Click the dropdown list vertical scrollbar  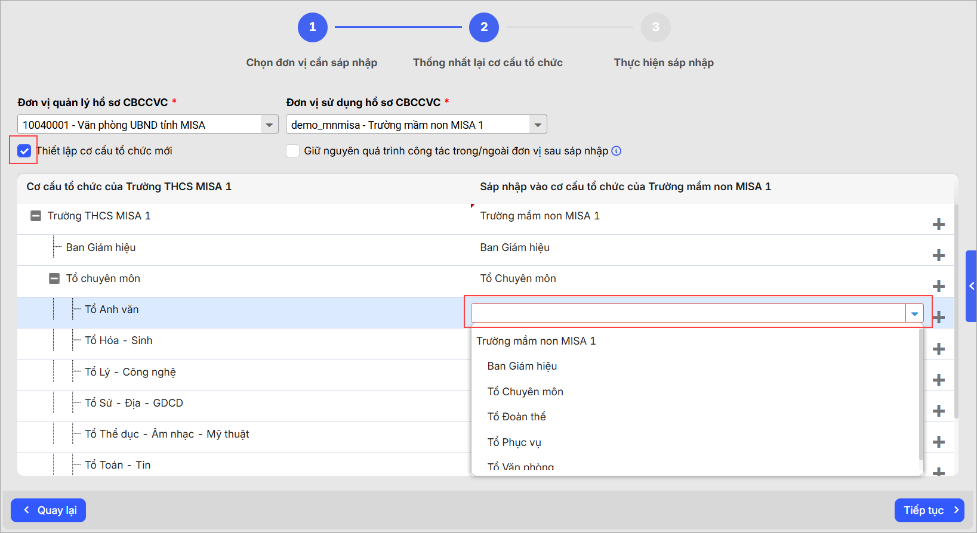[920, 393]
